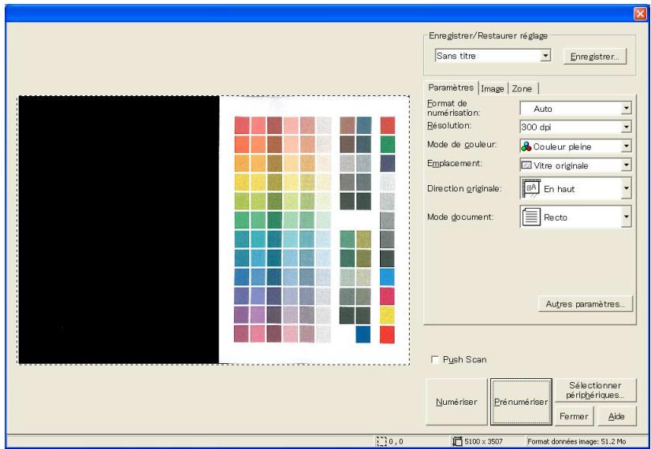Click the 5100 x 3507 size readout

point(483,442)
